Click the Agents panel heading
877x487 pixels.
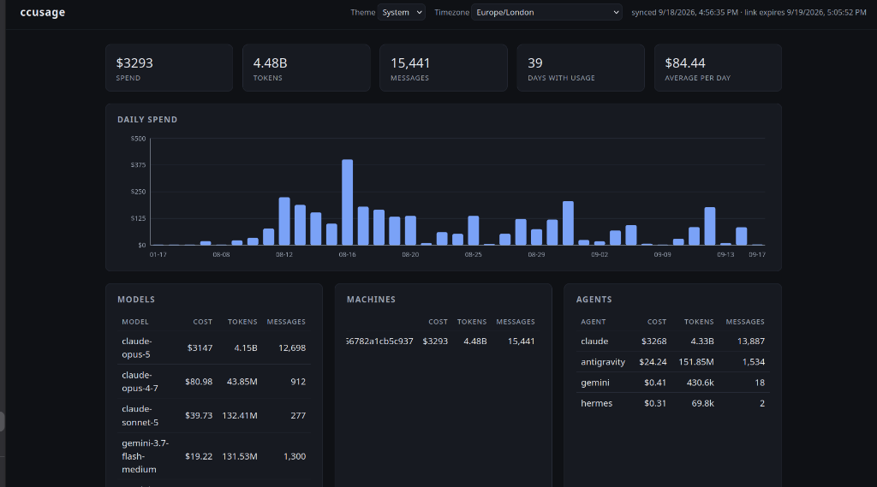tap(594, 300)
